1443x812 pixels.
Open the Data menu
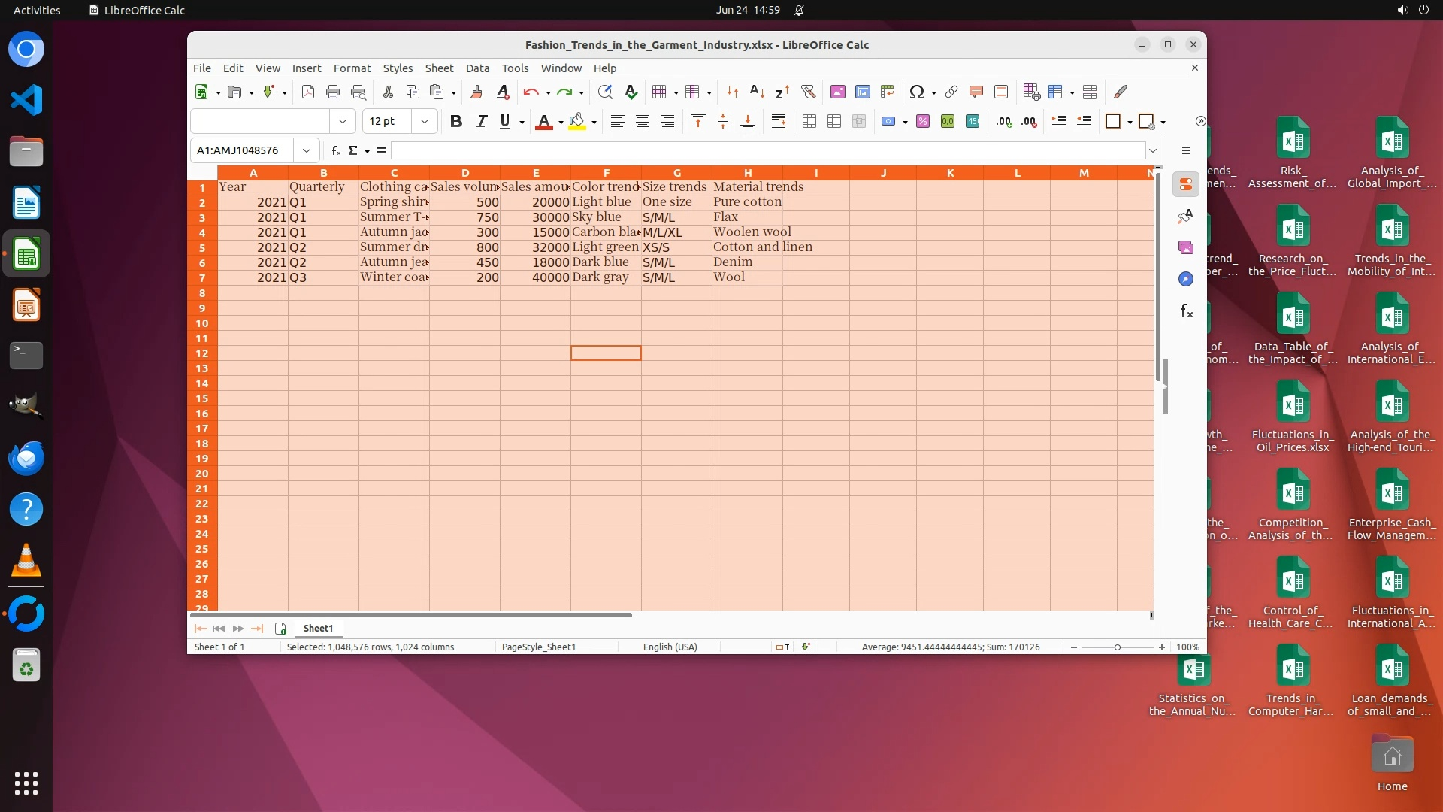tap(477, 68)
